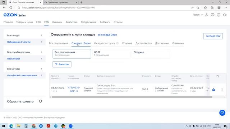
Task: Select warehouse Набережная 31АлитМ in sidebar
Action: (24, 42)
